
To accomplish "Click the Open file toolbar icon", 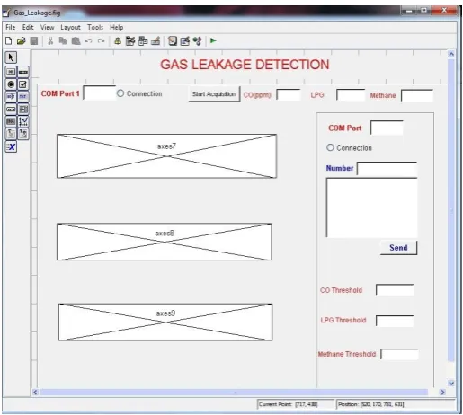I will [21, 40].
